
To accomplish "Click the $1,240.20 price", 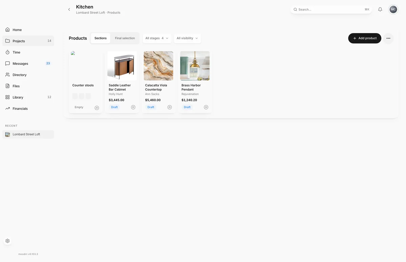I will [x=189, y=100].
